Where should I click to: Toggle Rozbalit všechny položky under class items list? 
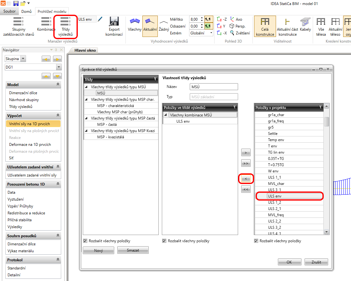click(164, 241)
